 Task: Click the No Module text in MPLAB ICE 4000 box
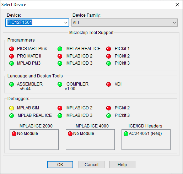84,134
